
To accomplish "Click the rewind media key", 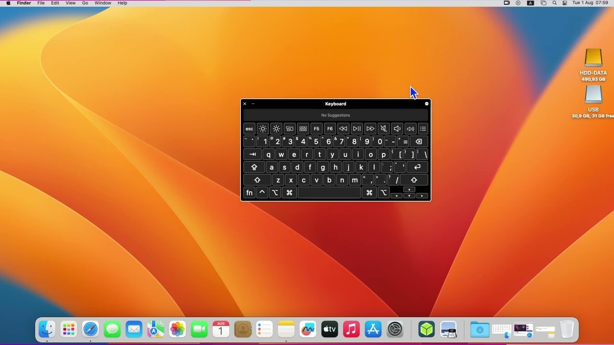I will coord(343,128).
